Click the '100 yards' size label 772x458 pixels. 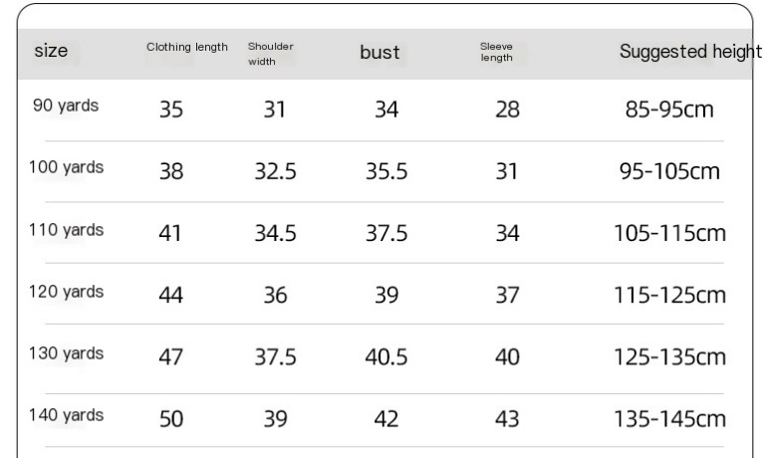66,167
